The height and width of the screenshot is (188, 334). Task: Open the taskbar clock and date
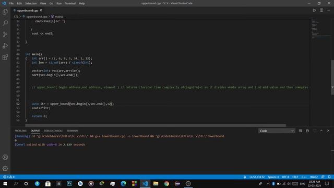[314, 183]
